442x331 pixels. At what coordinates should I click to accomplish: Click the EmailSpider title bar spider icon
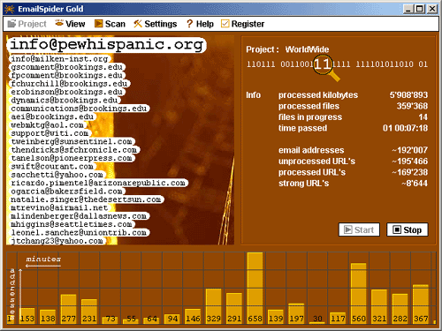tap(9, 9)
